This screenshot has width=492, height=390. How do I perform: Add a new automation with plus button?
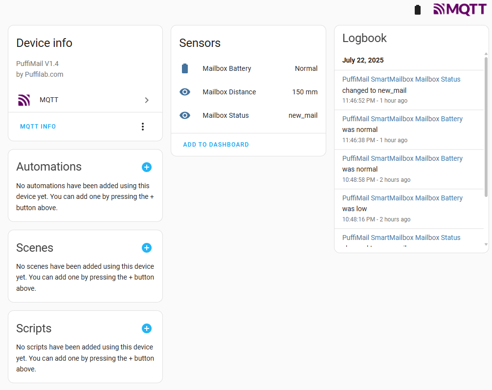click(x=147, y=167)
